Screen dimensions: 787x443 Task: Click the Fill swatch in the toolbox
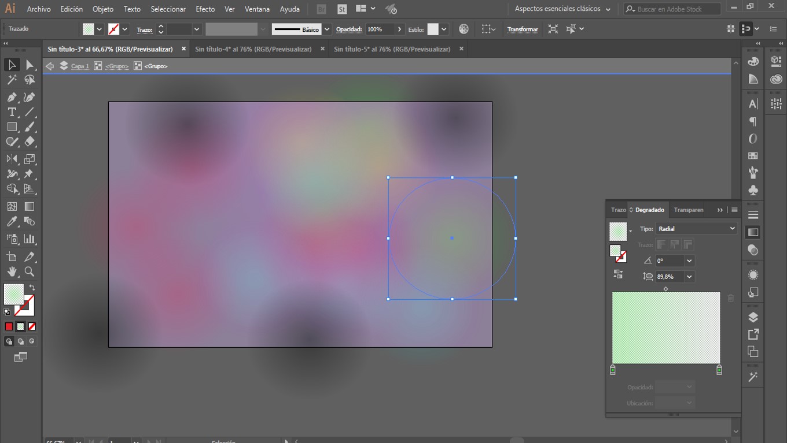tap(14, 293)
